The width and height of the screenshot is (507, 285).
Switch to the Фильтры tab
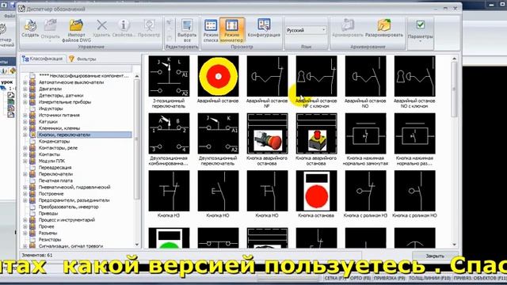coord(82,59)
